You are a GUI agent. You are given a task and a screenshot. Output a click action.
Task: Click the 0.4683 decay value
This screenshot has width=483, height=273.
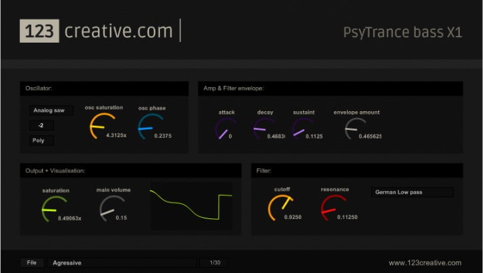pos(276,136)
